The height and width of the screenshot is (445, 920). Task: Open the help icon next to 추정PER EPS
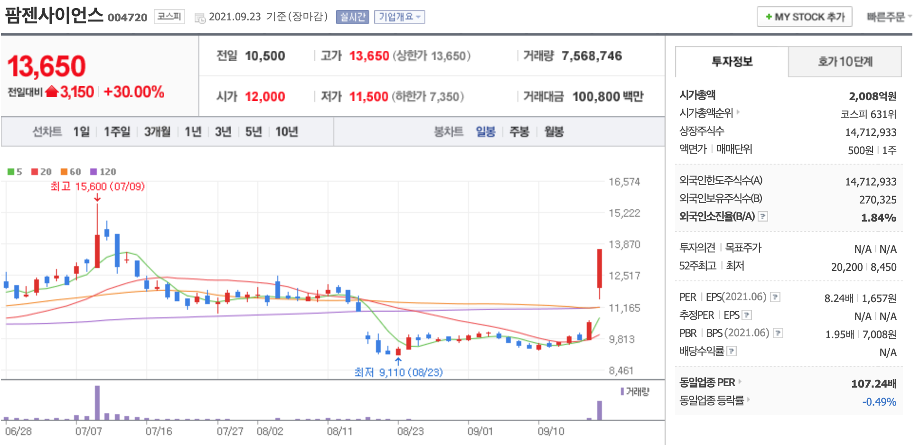pyautogui.click(x=747, y=315)
